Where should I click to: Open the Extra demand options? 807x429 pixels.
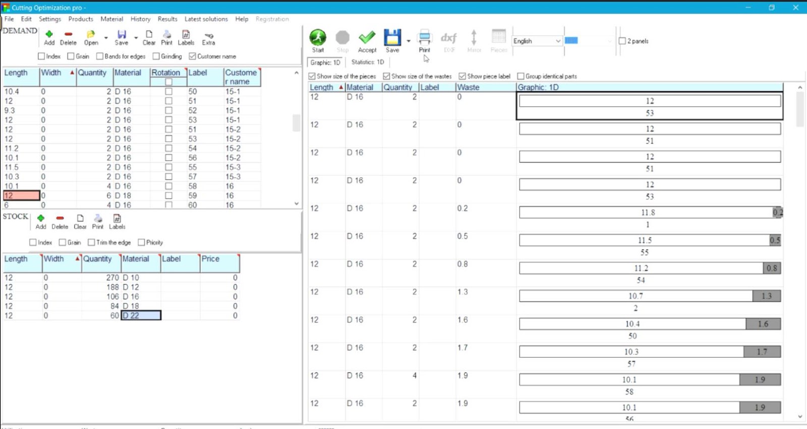pos(208,38)
